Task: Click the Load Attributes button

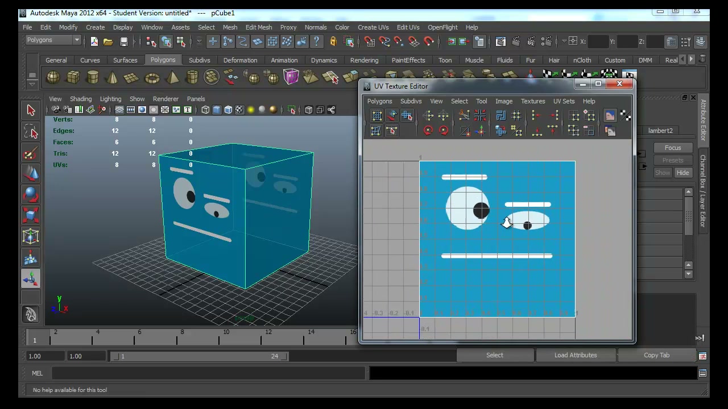Action: tap(576, 355)
